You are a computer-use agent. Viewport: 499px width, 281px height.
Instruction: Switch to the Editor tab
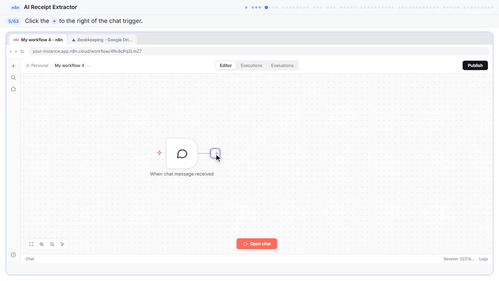(226, 66)
